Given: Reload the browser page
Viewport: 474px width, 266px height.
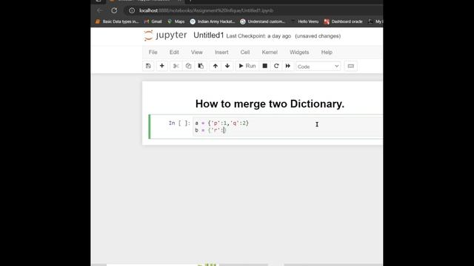Looking at the screenshot, I should click(114, 10).
